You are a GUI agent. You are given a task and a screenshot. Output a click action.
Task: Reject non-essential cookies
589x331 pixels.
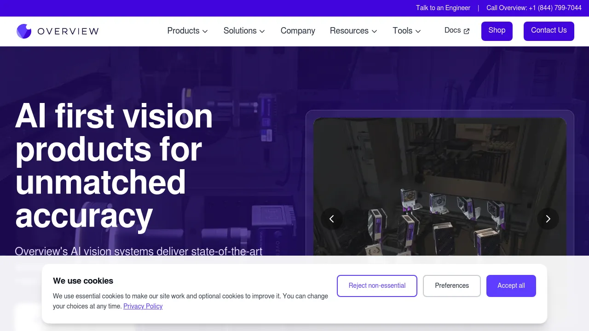point(377,286)
